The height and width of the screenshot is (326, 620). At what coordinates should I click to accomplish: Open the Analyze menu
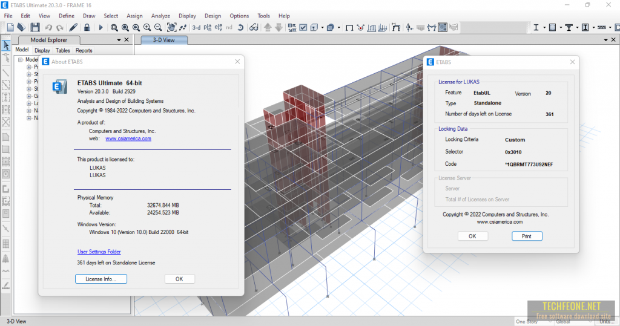160,16
